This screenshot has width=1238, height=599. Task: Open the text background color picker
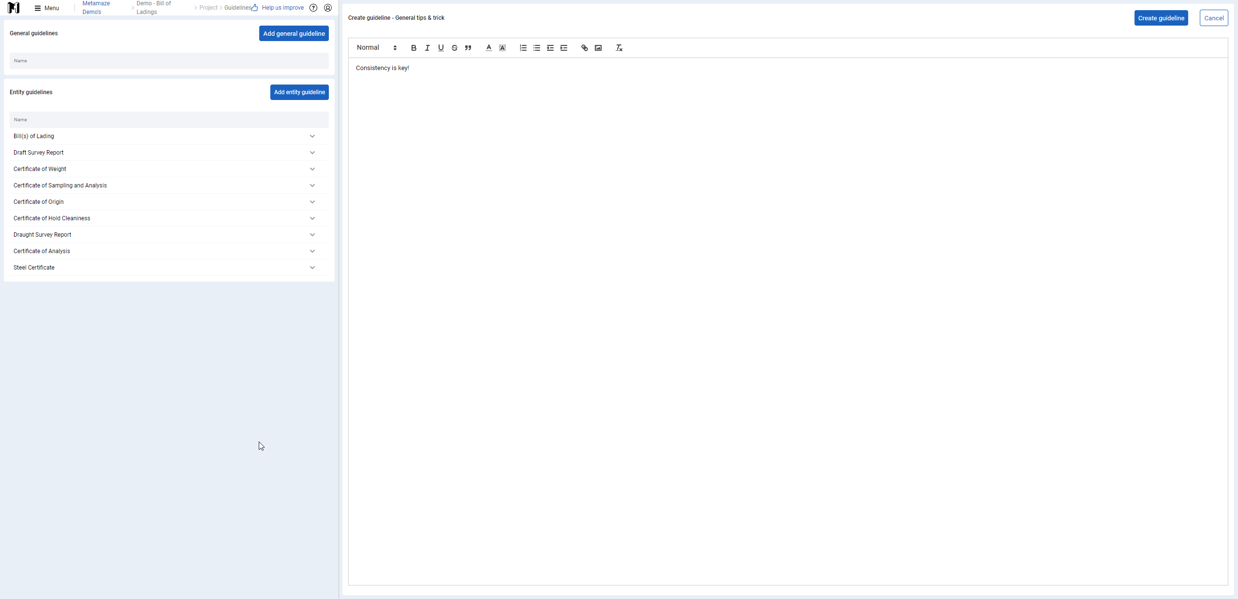(502, 48)
